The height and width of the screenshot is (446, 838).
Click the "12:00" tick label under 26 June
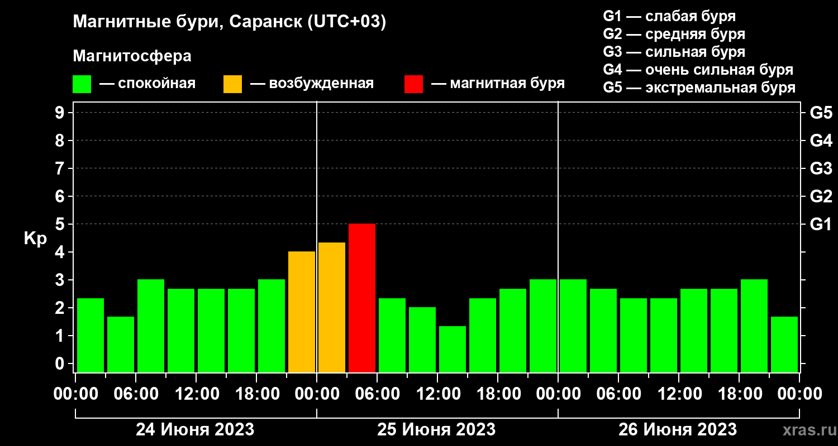point(679,394)
